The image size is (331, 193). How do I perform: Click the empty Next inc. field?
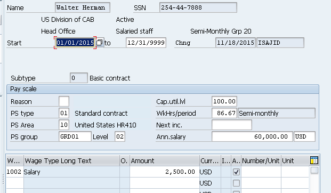(x=231, y=125)
